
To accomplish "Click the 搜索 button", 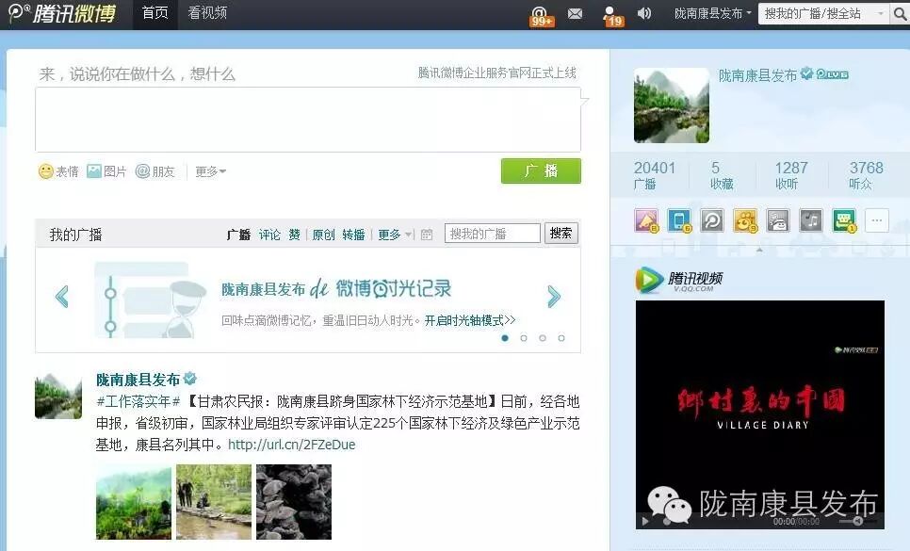I will click(x=561, y=234).
